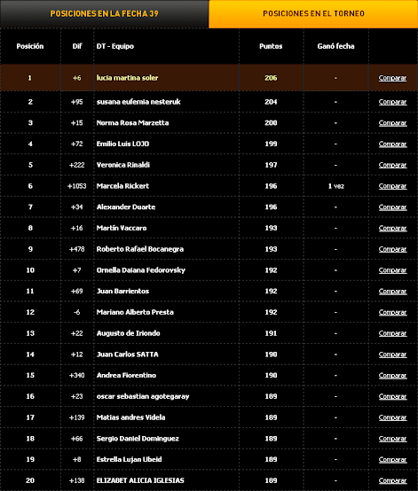Screen dimensions: 418x491
Task: Select team name Juan Carlos SATTA
Action: pos(127,355)
